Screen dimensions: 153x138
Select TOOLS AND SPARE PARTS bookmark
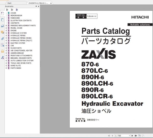point(21,63)
